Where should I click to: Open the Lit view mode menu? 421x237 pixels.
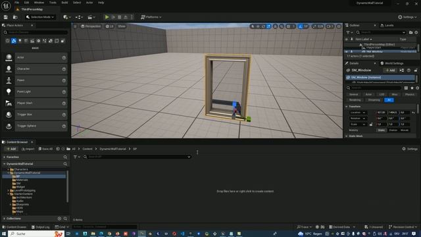[110, 26]
